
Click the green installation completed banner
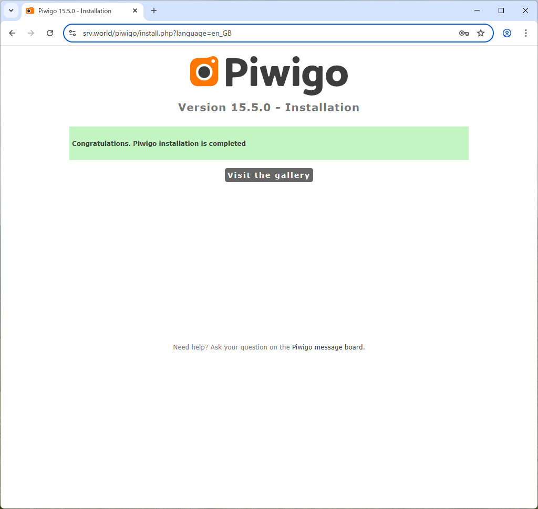[268, 143]
